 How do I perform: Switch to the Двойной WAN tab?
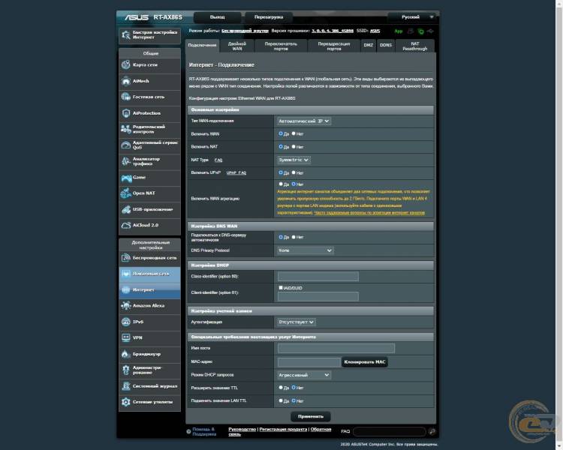237,46
